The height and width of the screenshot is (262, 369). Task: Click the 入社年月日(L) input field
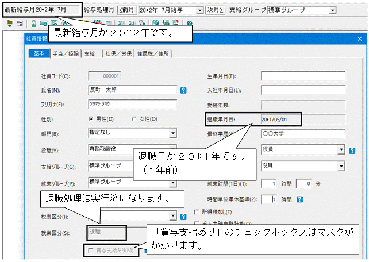click(303, 90)
